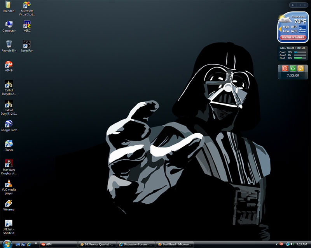The image size is (311, 248).
Task: Click the green restart gadget button
Action: pos(293,69)
